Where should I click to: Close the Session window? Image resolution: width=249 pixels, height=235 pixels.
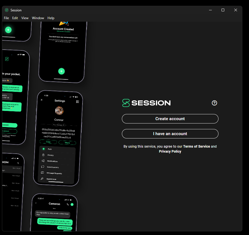tap(235, 10)
